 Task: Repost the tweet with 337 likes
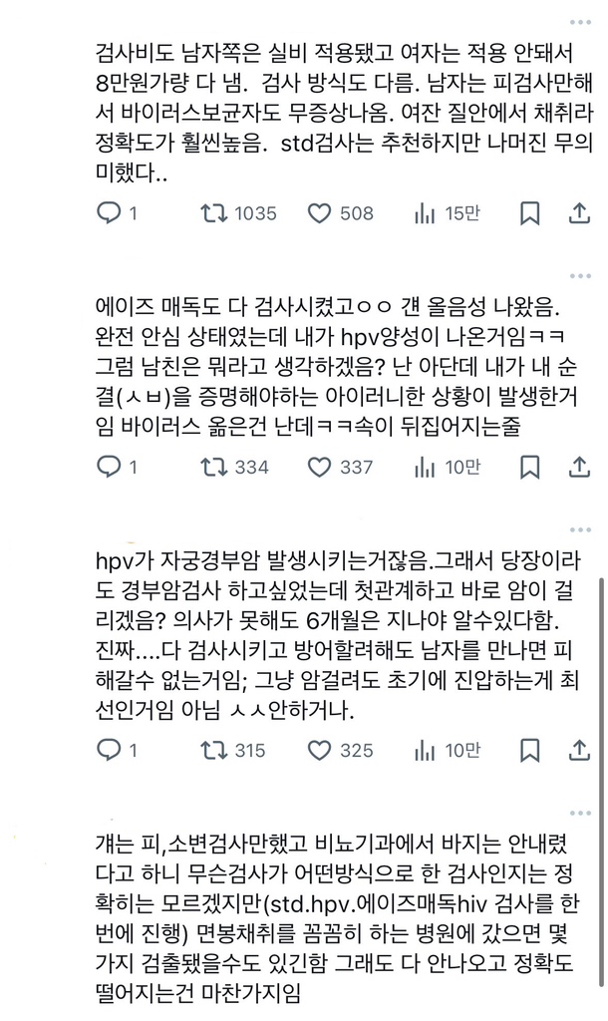pyautogui.click(x=211, y=466)
